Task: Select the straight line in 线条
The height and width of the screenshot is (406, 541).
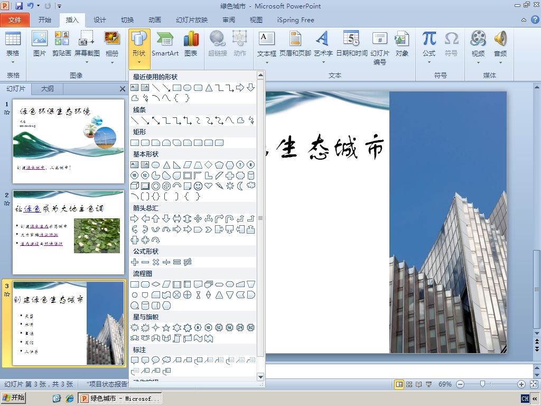Action: point(135,121)
